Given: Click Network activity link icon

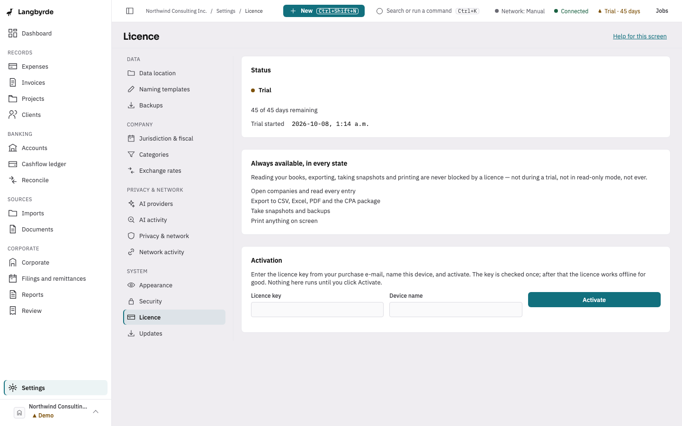Looking at the screenshot, I should (x=131, y=252).
